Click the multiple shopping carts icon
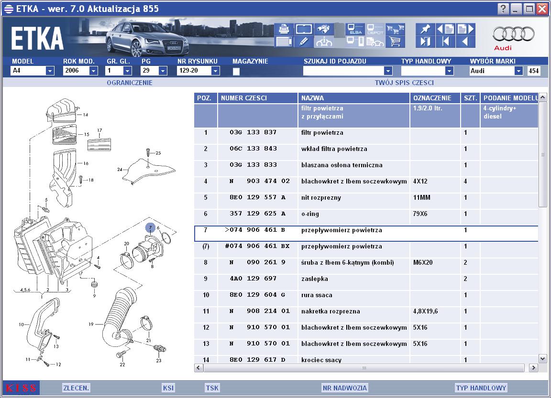 pos(396,29)
